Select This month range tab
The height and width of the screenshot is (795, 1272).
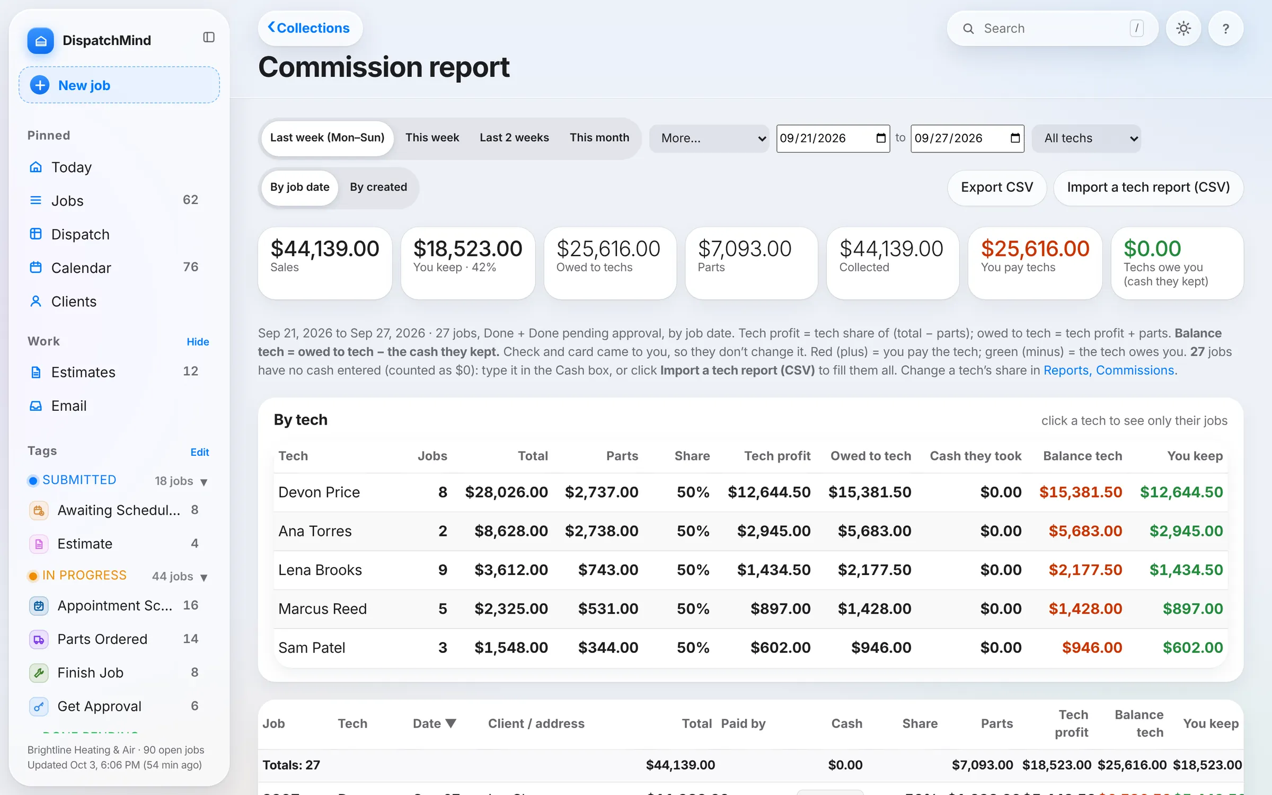(599, 138)
